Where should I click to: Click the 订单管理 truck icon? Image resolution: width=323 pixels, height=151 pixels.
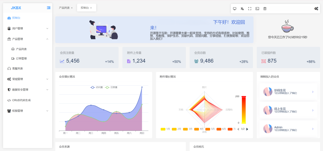point(13,59)
